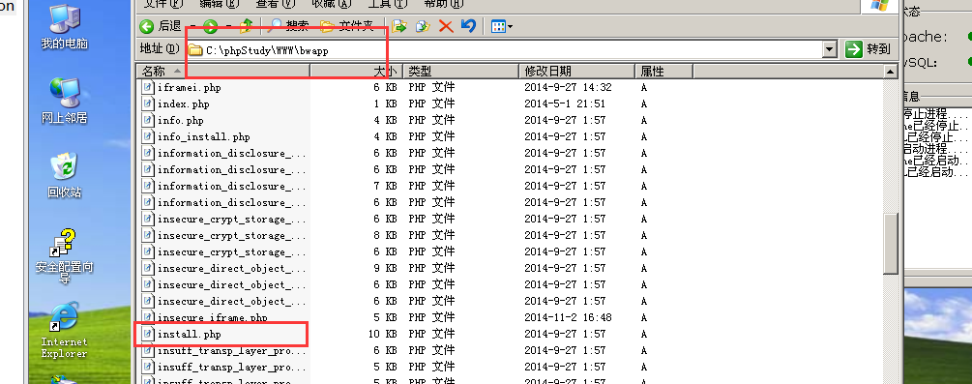The image size is (972, 384).
Task: Sort by the Type (类型) column header
Action: pos(460,72)
